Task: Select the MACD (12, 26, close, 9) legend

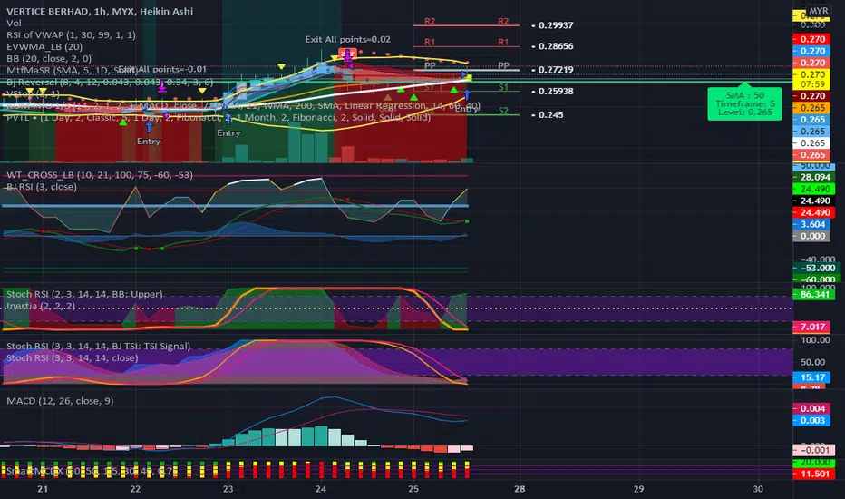Action: click(x=60, y=401)
